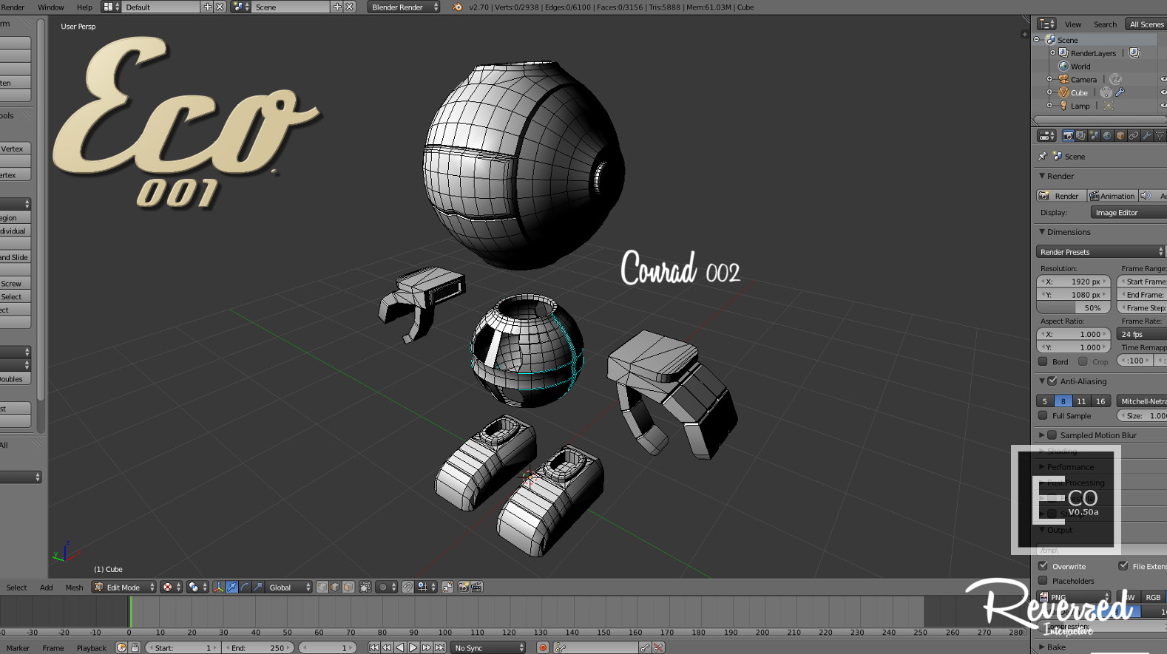Expand the Bake panel
Viewport: 1167px width, 654px height.
[x=1042, y=647]
